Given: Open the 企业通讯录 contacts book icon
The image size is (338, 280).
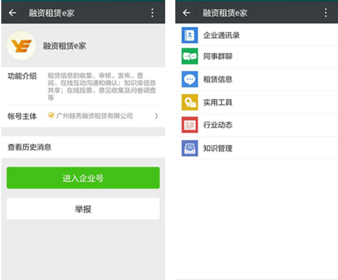Looking at the screenshot, I should [190, 35].
